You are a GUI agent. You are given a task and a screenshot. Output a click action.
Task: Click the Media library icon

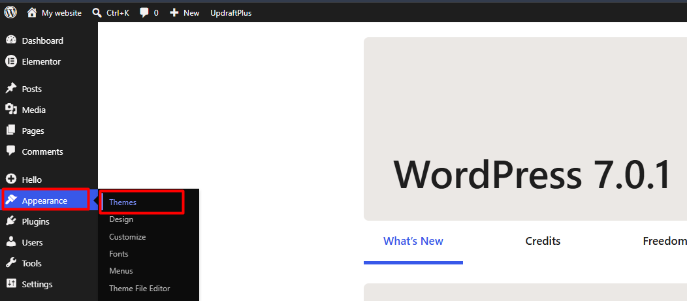(11, 110)
